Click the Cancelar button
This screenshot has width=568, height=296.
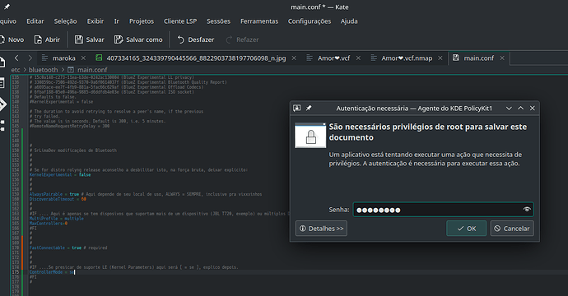tap(512, 229)
